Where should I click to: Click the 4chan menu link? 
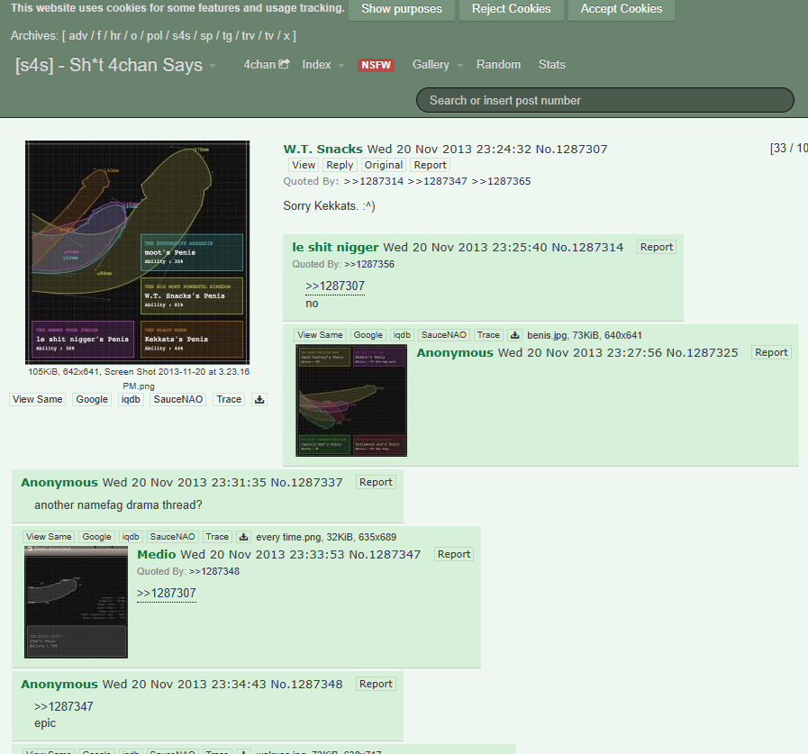point(259,65)
